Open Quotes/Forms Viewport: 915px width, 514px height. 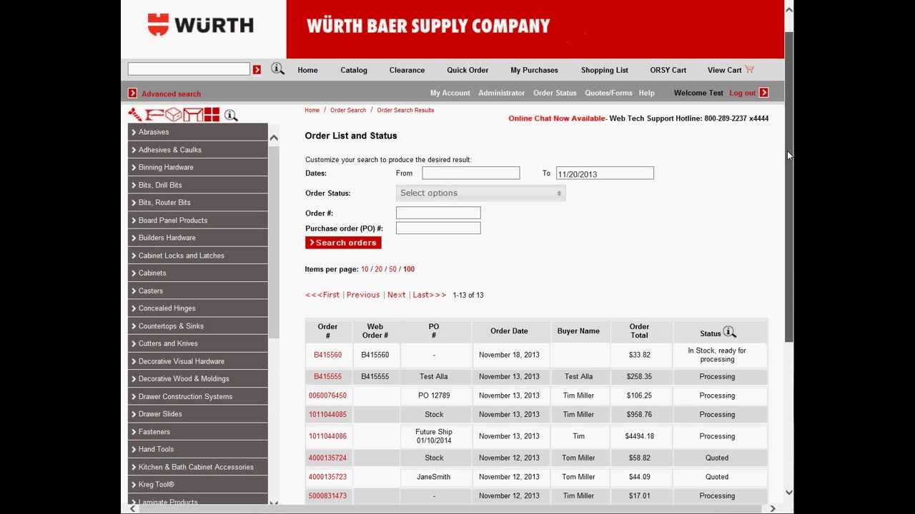point(608,93)
